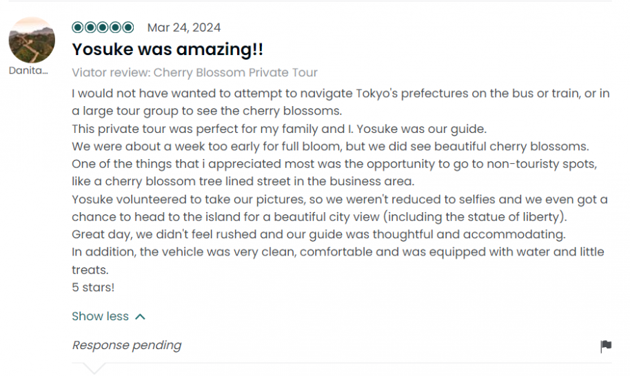This screenshot has height=376, width=630.
Task: Click the third rating bubble
Action: pyautogui.click(x=103, y=28)
